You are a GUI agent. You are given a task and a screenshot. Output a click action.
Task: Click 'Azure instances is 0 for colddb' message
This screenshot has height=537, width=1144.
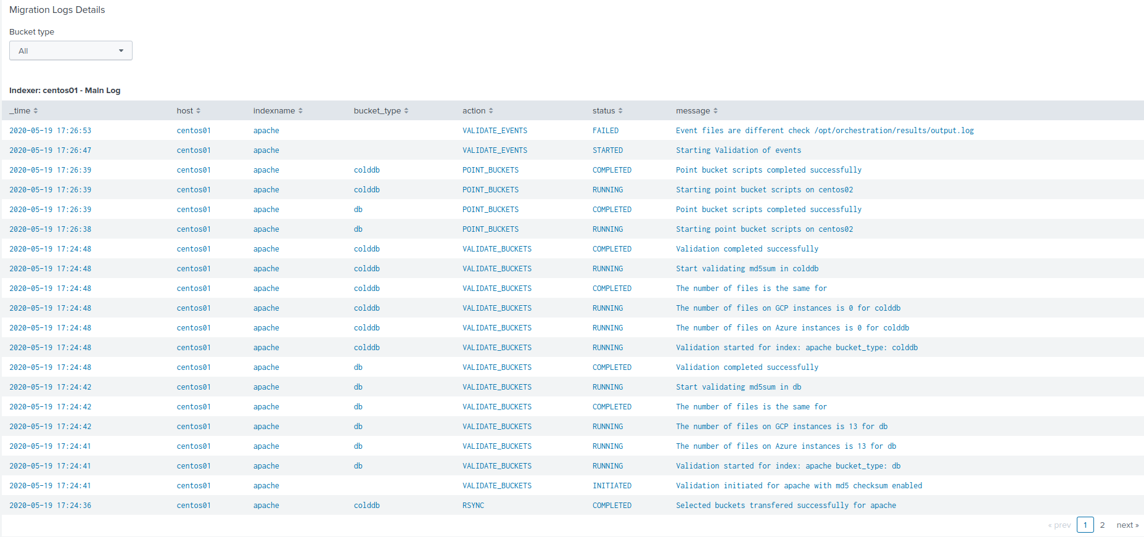pyautogui.click(x=792, y=327)
